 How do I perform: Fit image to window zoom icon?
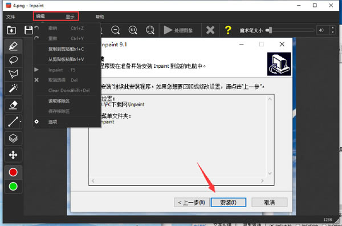[150, 30]
